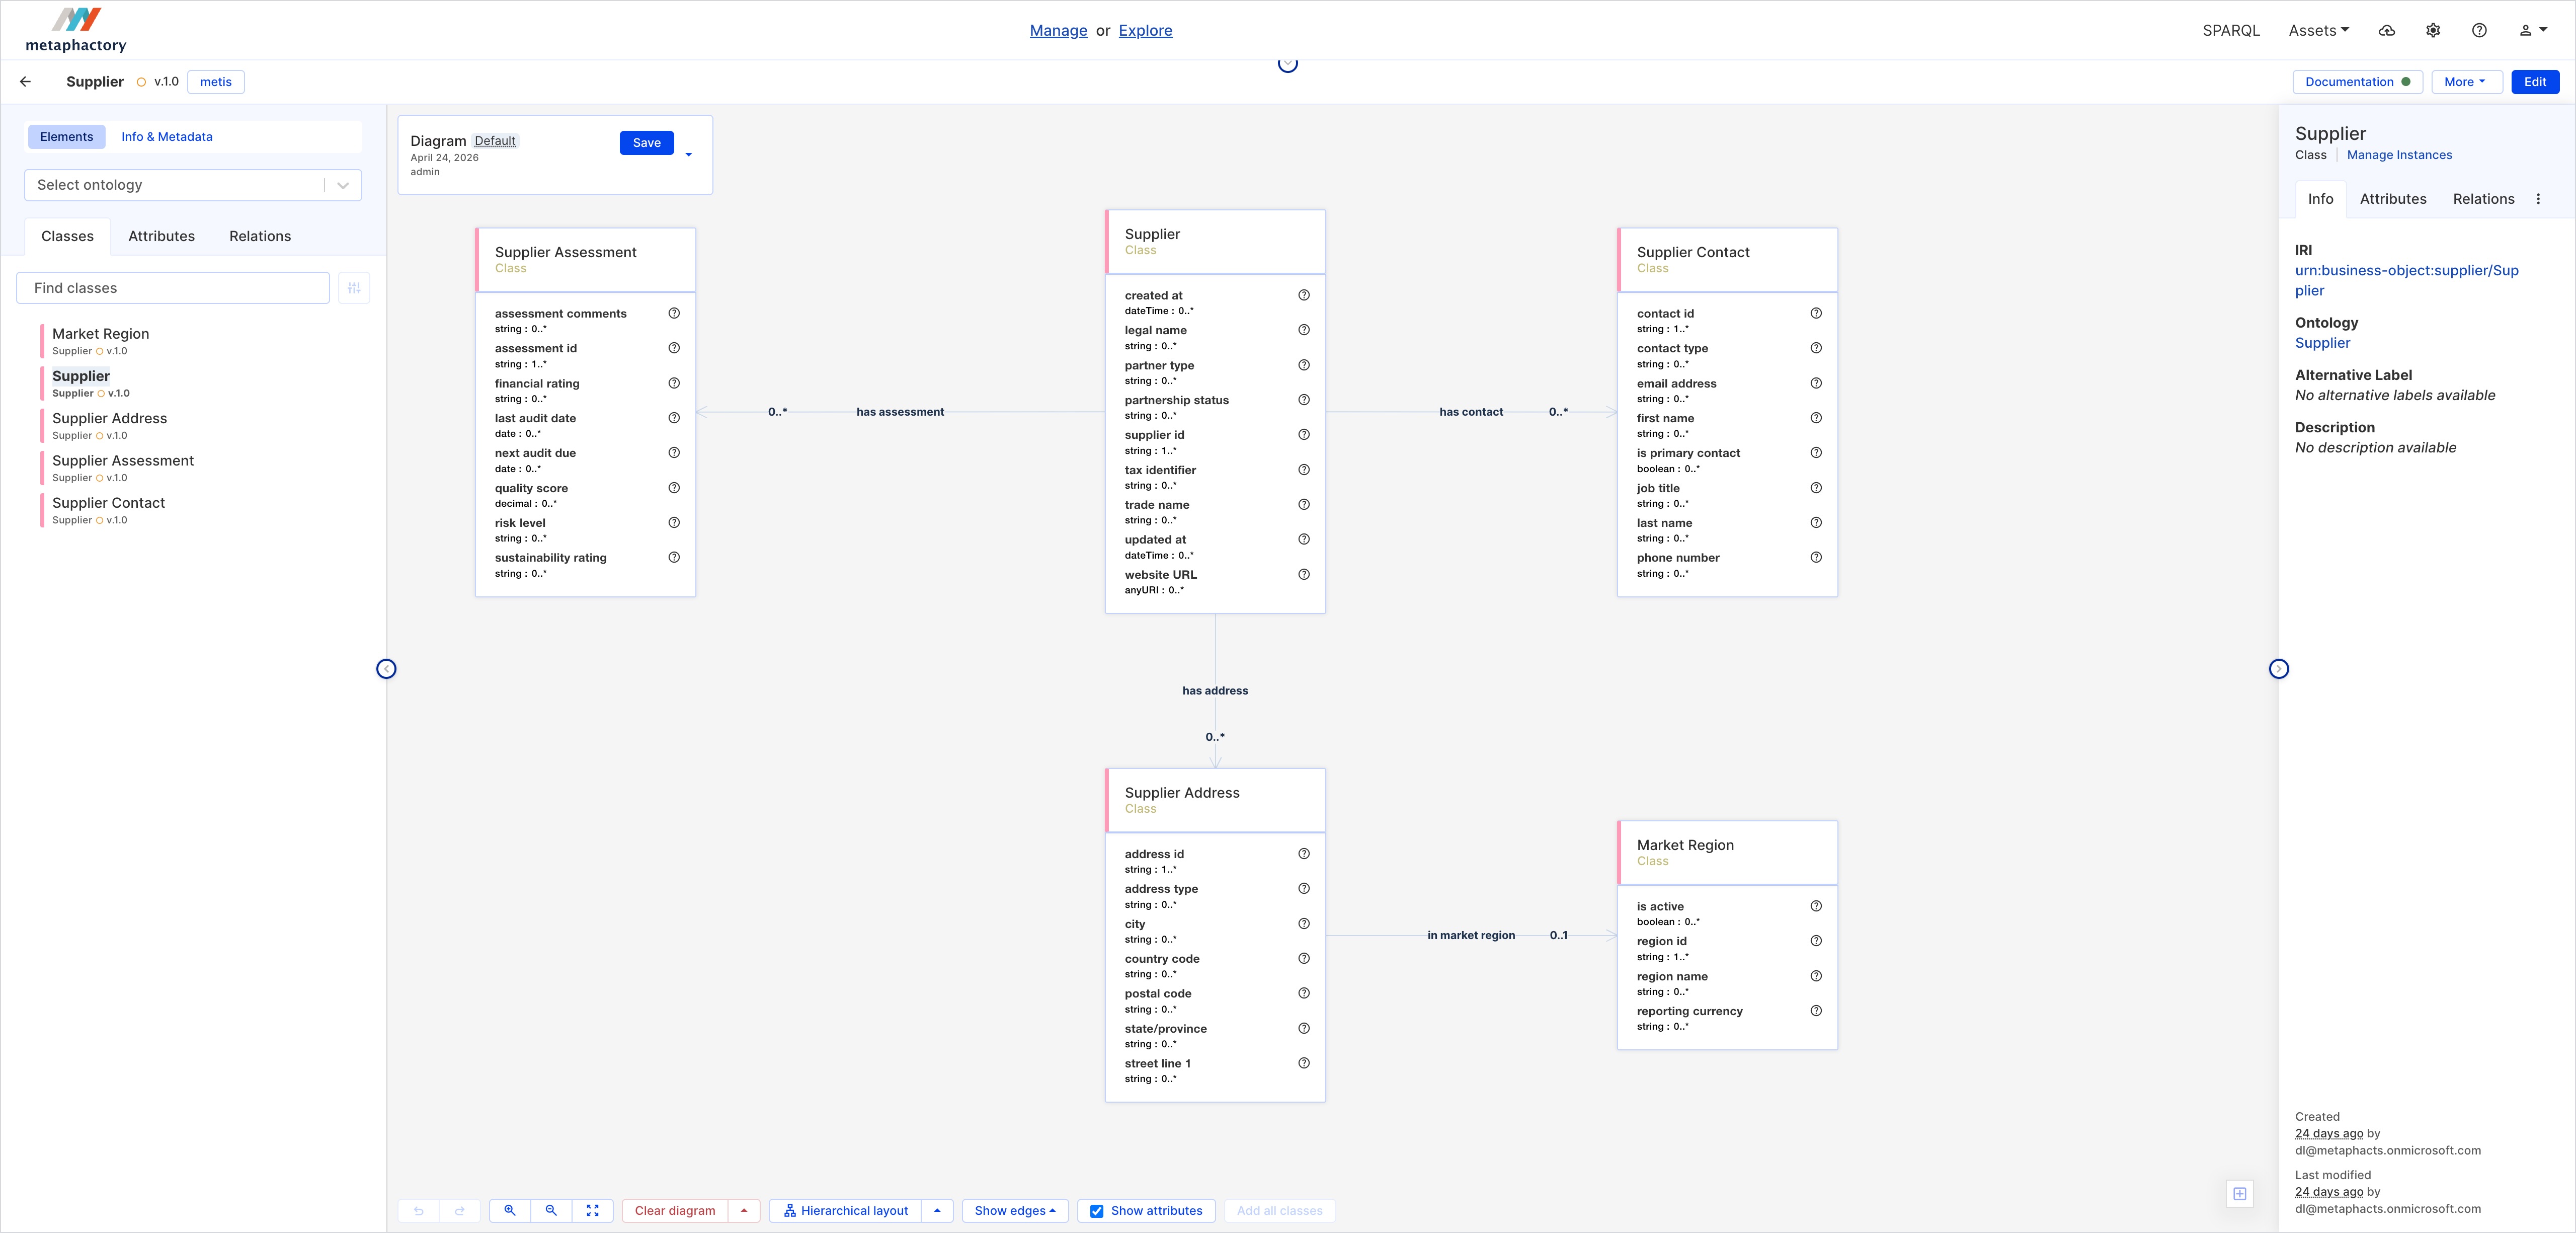
Task: Undo last diagram change
Action: (419, 1211)
